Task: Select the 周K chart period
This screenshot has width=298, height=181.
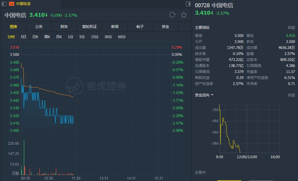Action: (47, 37)
